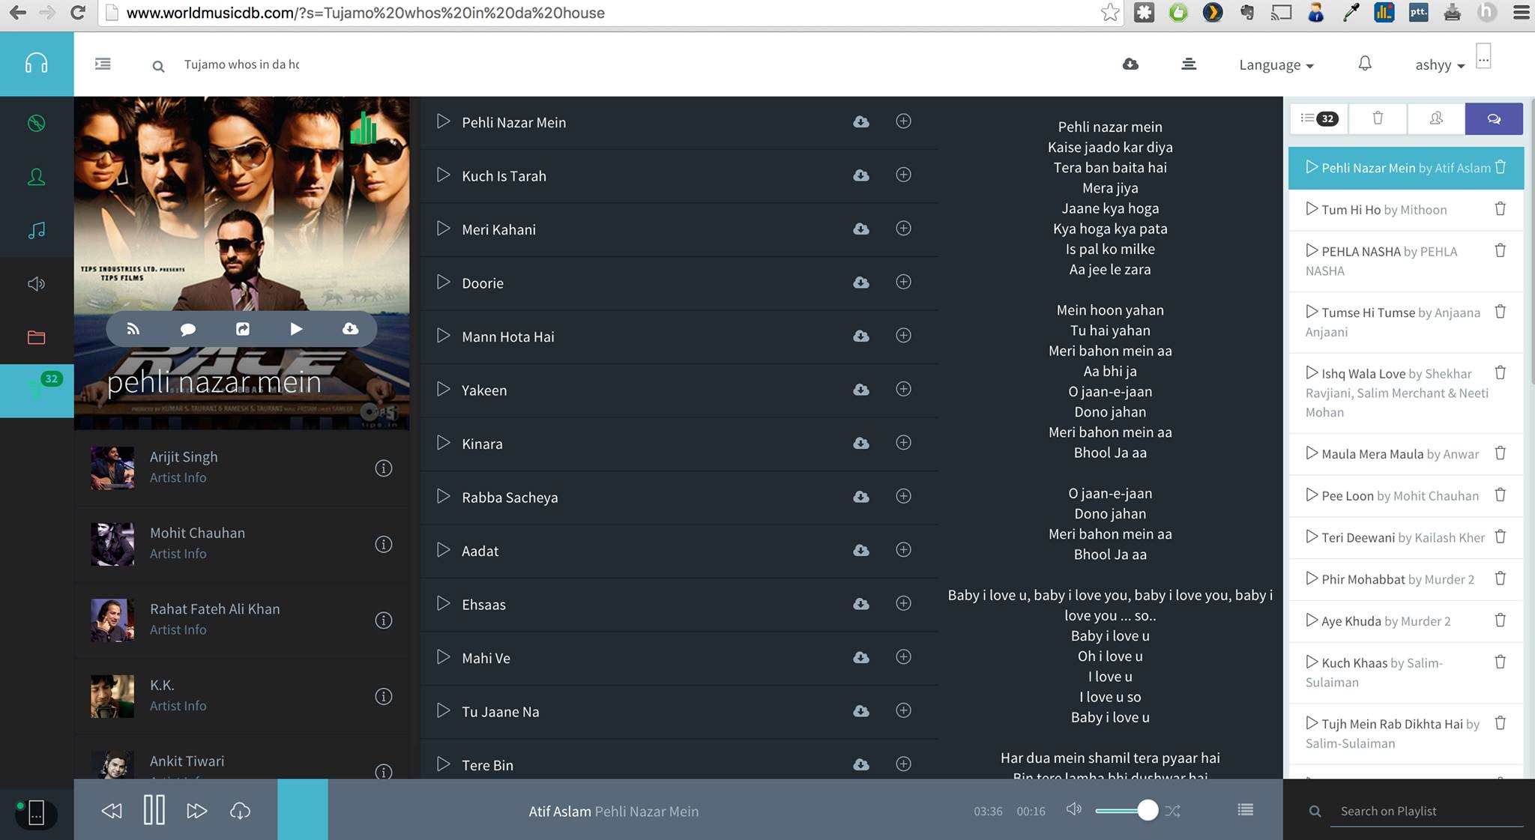Select the playlist tab showing 32

pyautogui.click(x=1319, y=118)
